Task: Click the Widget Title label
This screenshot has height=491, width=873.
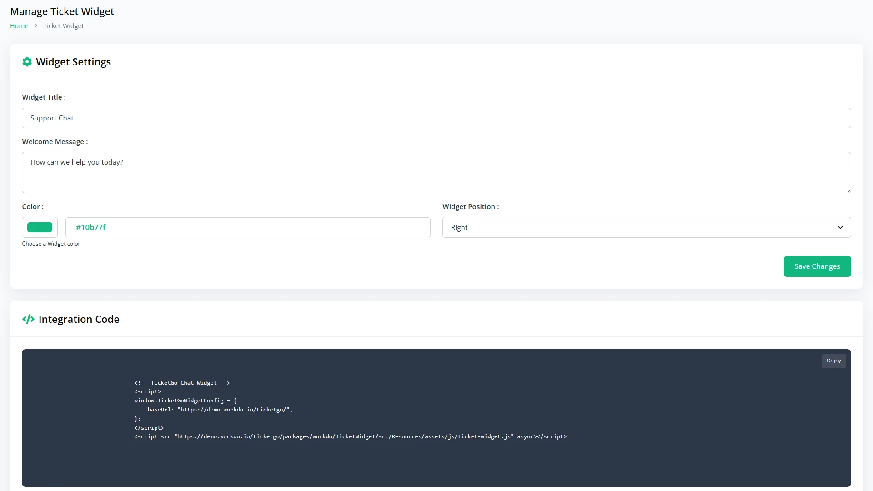Action: pos(44,97)
